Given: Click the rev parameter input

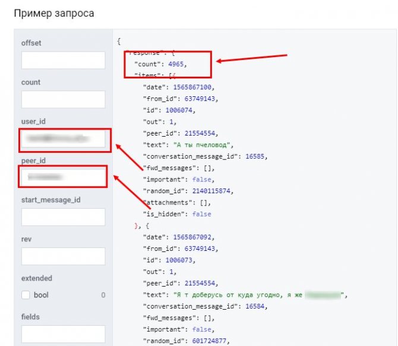Looking at the screenshot, I should click(x=63, y=256).
